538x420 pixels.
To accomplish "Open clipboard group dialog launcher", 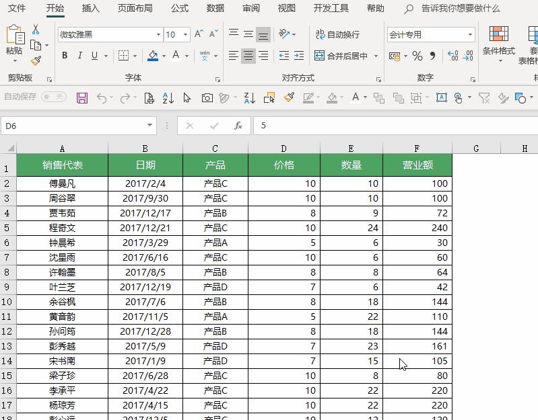I will coord(49,79).
